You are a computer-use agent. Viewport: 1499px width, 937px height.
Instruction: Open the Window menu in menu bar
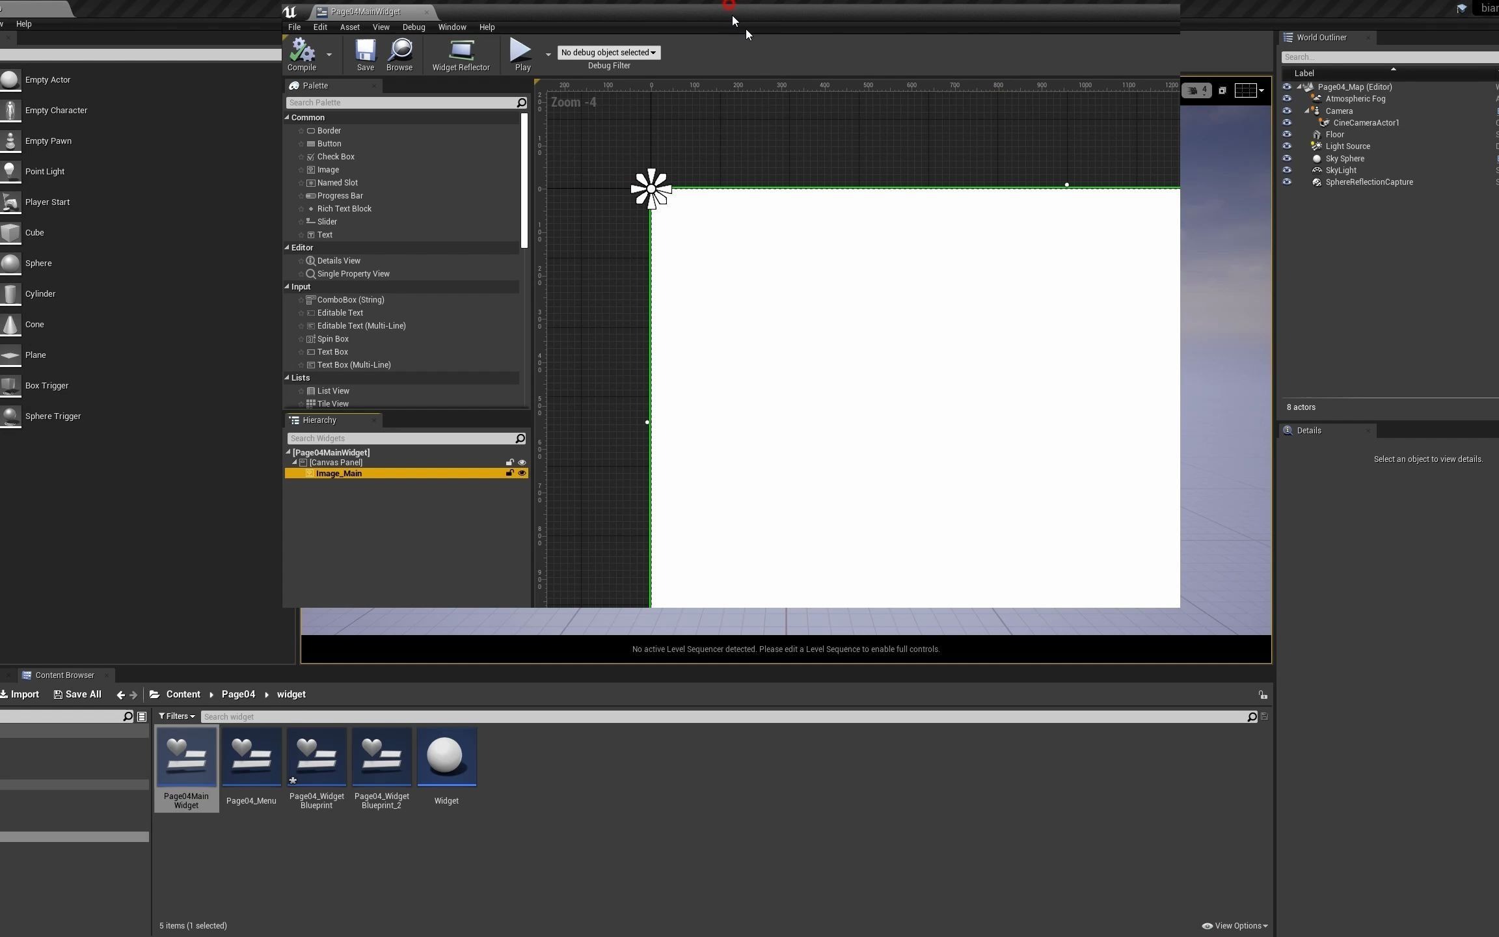point(452,27)
